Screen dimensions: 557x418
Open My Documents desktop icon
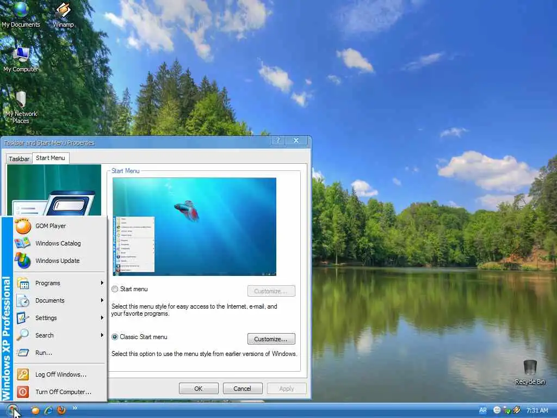pyautogui.click(x=21, y=14)
